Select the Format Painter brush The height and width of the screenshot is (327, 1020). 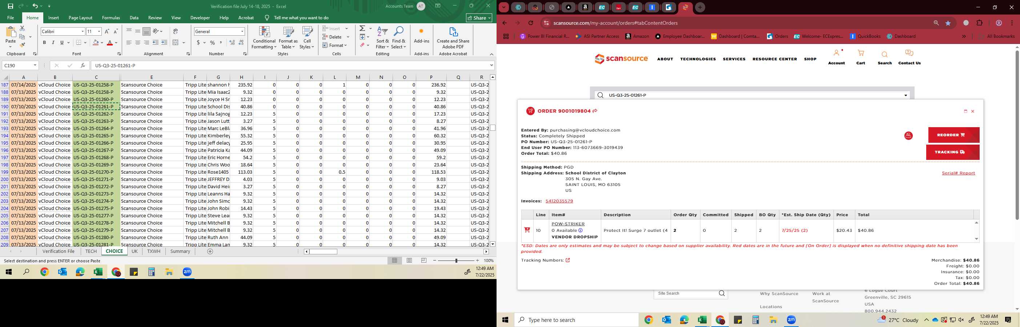point(22,45)
